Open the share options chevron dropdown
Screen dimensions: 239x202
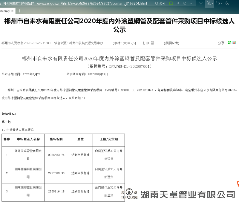click(x=191, y=3)
